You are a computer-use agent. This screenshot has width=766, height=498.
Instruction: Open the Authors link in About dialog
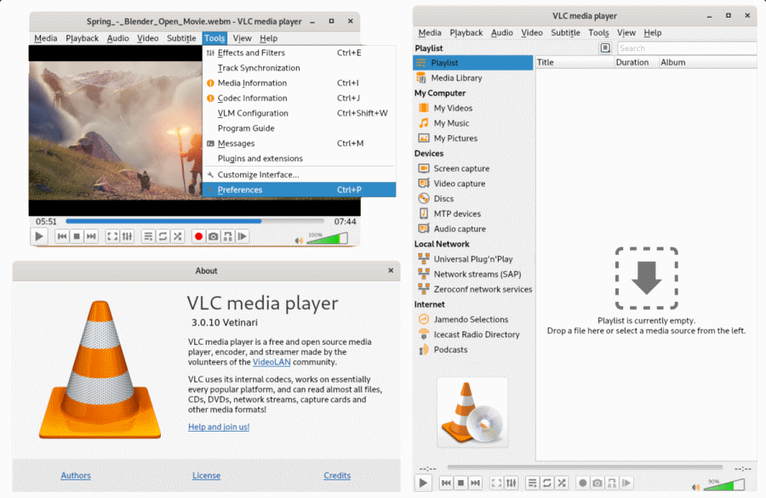(76, 476)
